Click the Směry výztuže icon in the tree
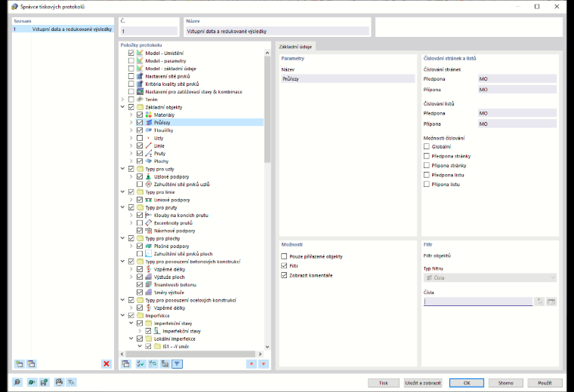The image size is (574, 392). pyautogui.click(x=149, y=292)
